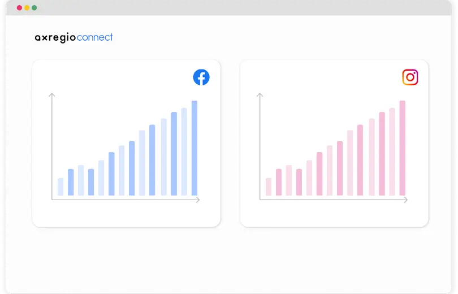Click the green maximize dot
The image size is (458, 294).
[34, 8]
